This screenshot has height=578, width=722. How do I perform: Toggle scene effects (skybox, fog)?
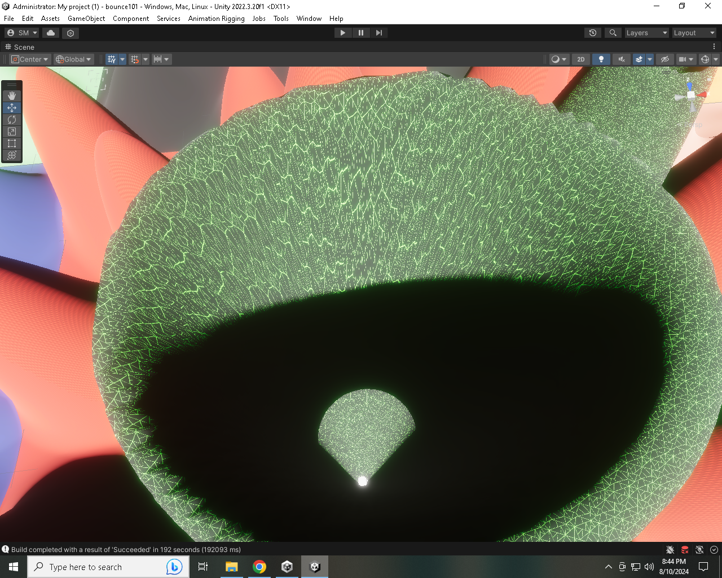click(639, 59)
